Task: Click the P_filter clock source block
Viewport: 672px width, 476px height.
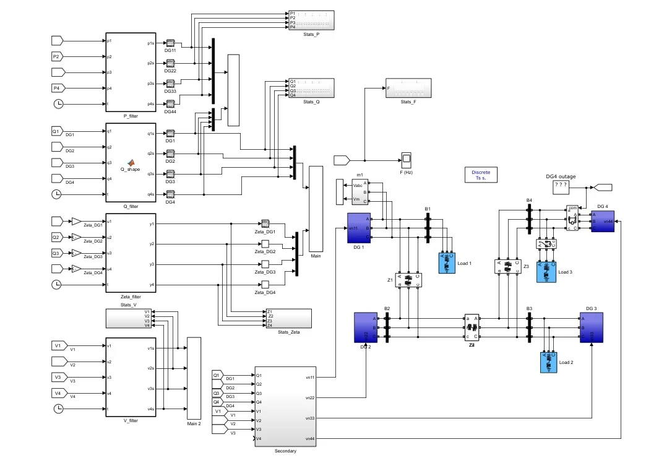Action: [58, 104]
